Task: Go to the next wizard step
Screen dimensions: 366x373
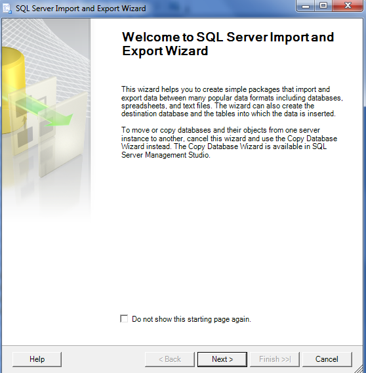Action: tap(222, 359)
